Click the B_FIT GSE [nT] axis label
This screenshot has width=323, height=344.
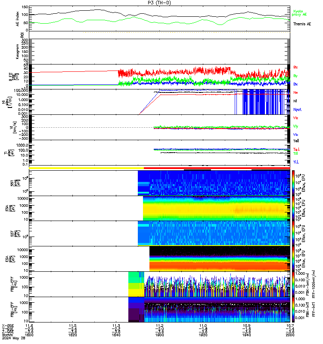point(14,77)
